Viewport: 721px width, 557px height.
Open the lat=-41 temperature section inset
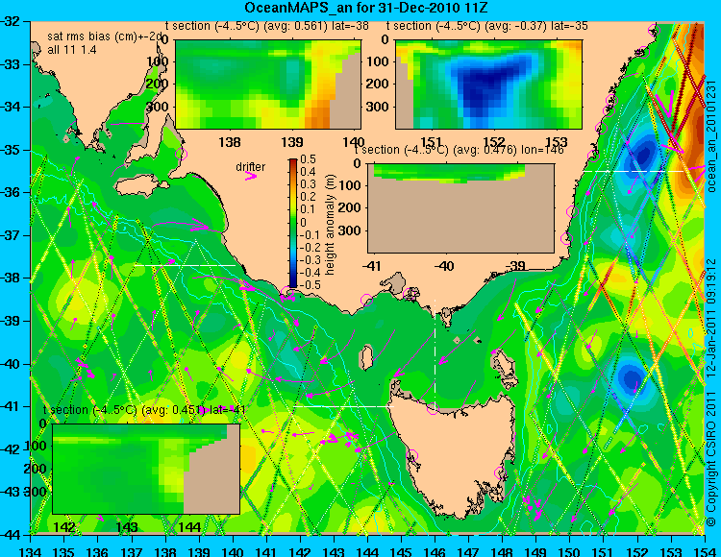pos(146,469)
